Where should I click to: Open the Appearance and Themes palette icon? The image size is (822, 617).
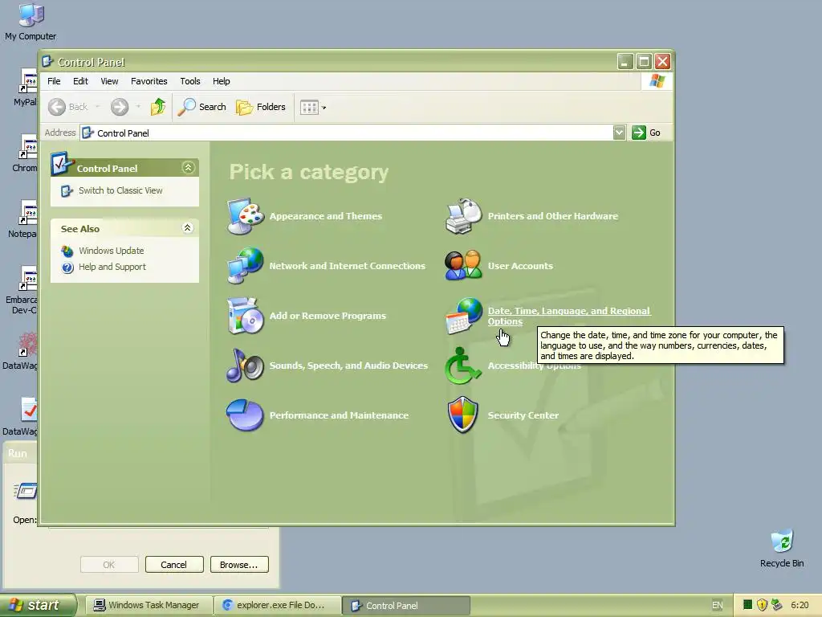coord(245,216)
